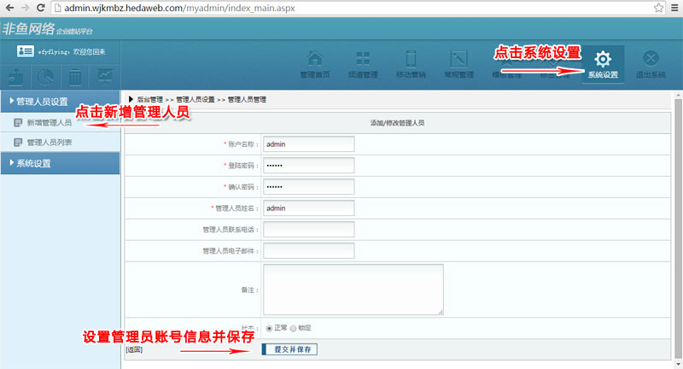Click the browser address bar
The width and height of the screenshot is (683, 369).
[341, 8]
